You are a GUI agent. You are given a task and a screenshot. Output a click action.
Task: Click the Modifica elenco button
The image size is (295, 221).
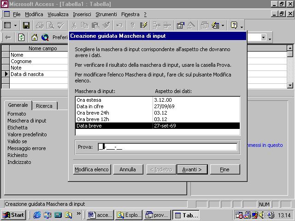tap(92, 169)
